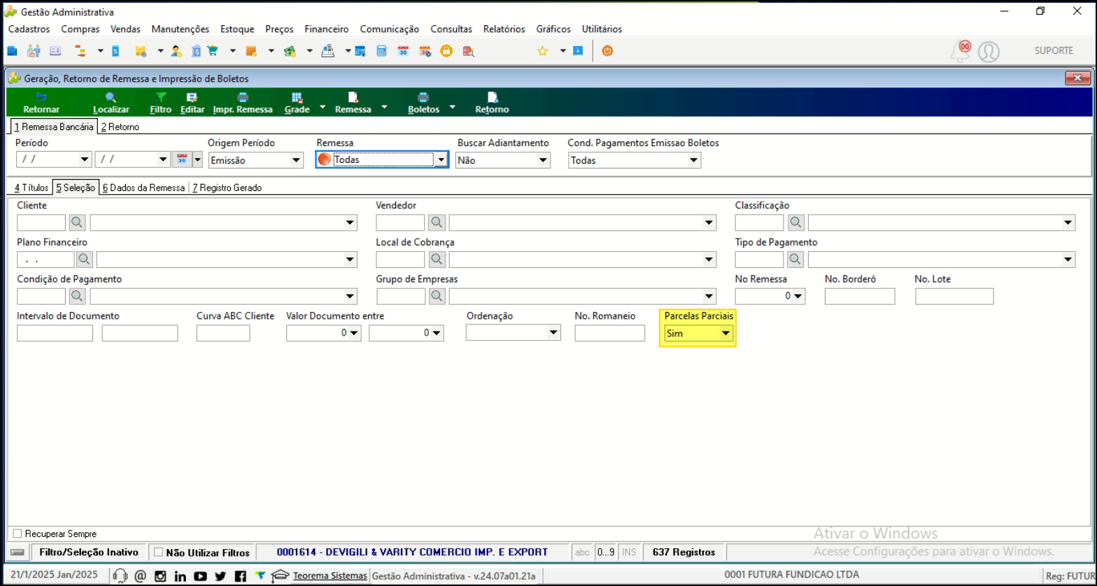Open the Buscar Adiantamento dropdown
Viewport: 1097px width, 586px height.
(x=543, y=160)
